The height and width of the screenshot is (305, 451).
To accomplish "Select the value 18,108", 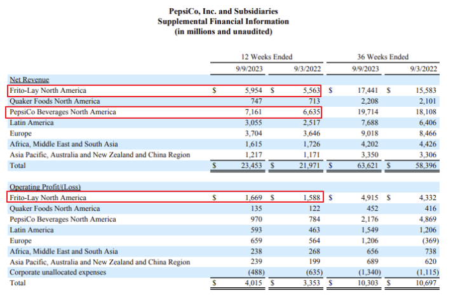I will click(x=426, y=112).
